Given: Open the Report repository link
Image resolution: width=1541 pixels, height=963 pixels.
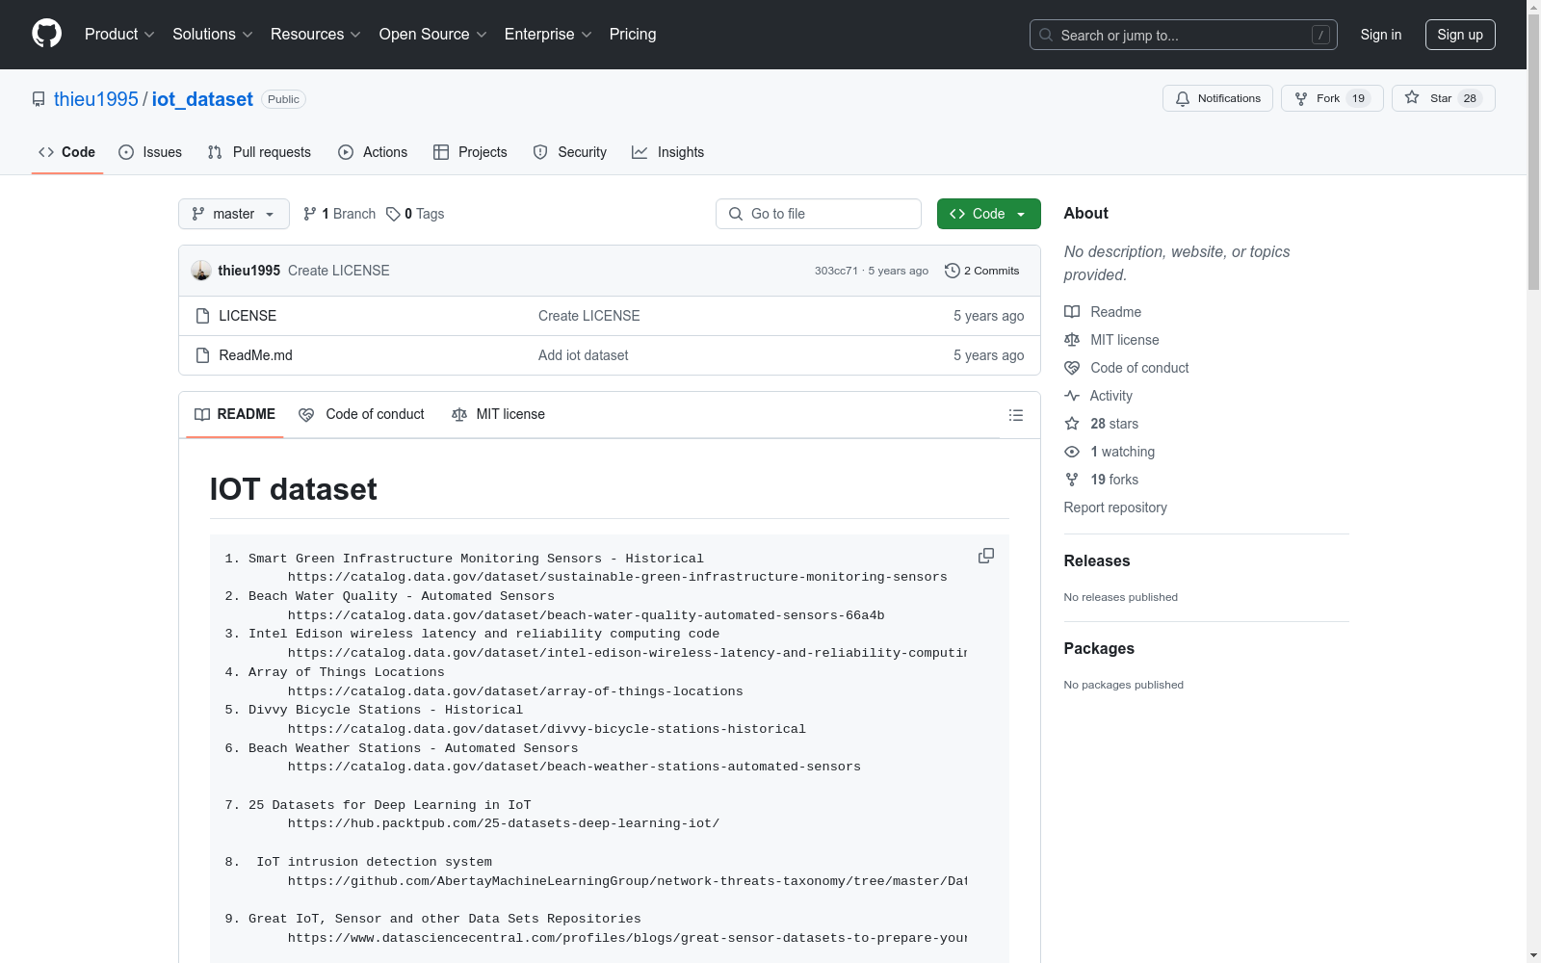Looking at the screenshot, I should pyautogui.click(x=1115, y=508).
